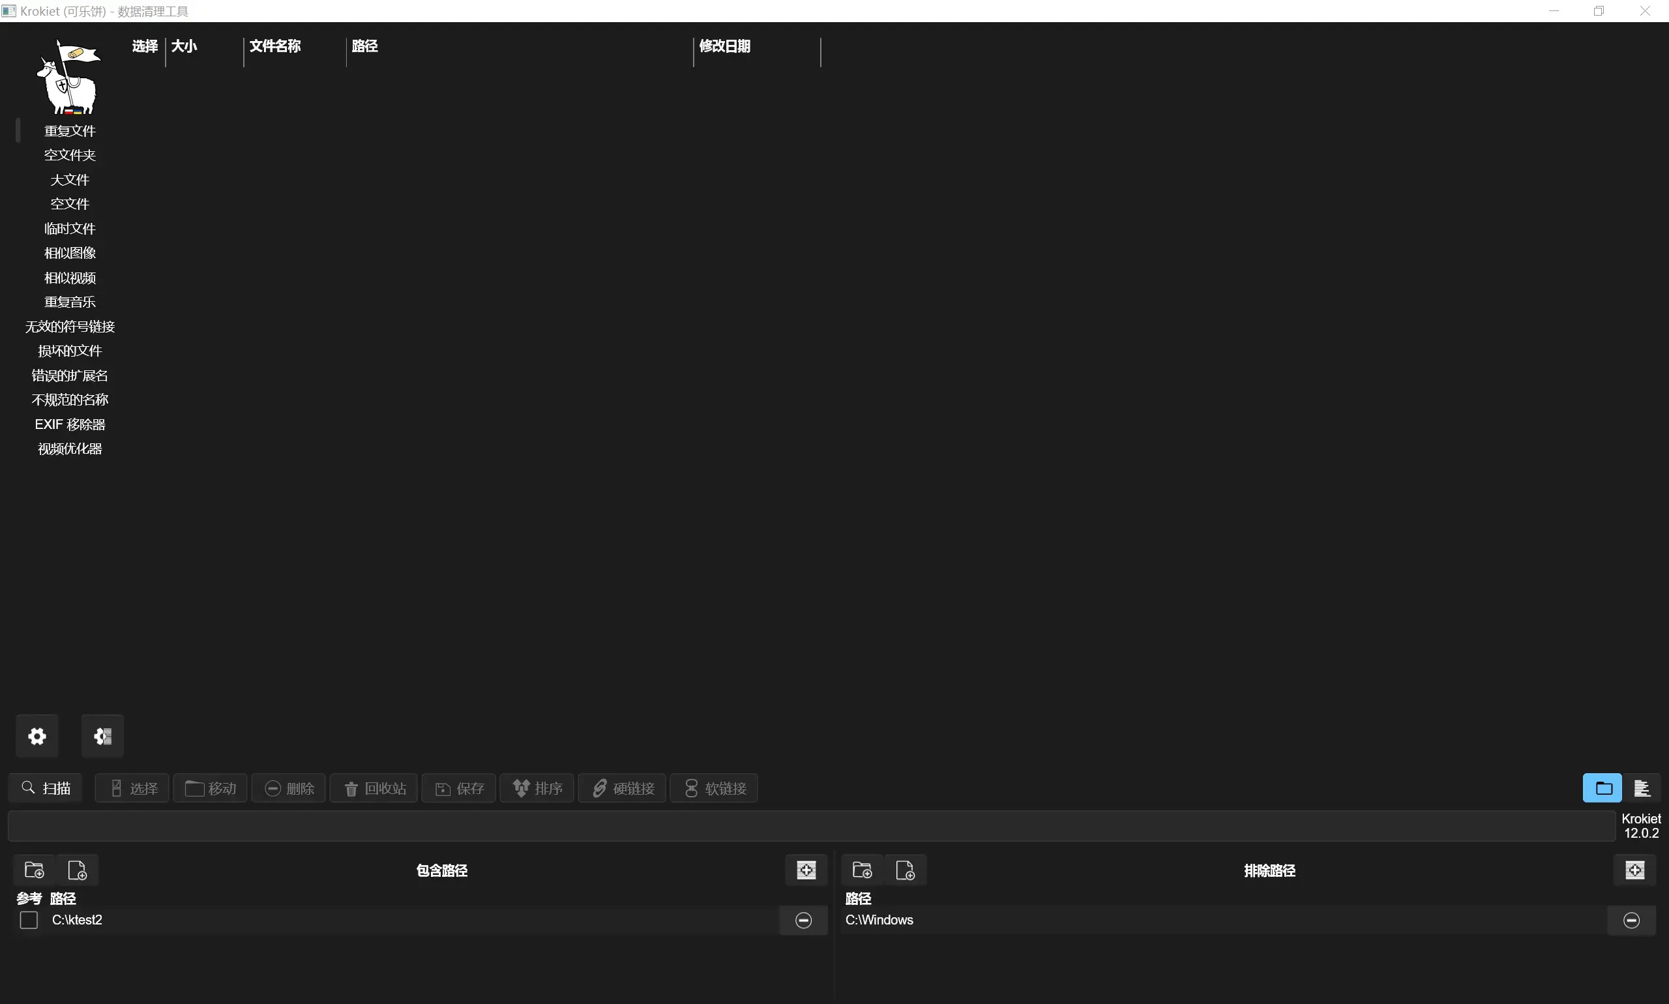Remove C:\ktest2 from included paths
The height and width of the screenshot is (1004, 1669).
point(804,920)
